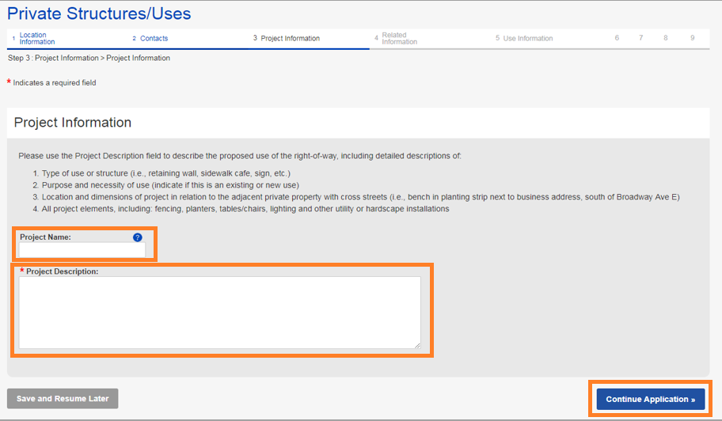Screen dimensions: 722x421
Task: Click Save and Resume Later
Action: tap(63, 399)
